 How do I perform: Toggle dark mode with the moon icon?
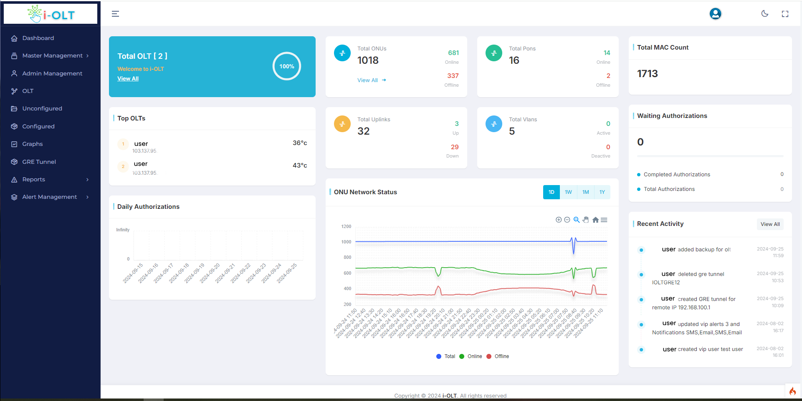(764, 14)
